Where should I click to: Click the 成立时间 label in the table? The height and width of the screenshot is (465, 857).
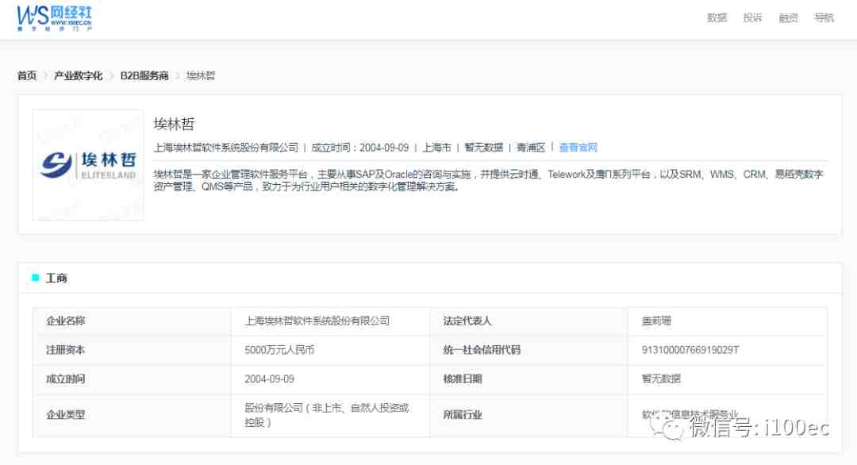click(66, 379)
